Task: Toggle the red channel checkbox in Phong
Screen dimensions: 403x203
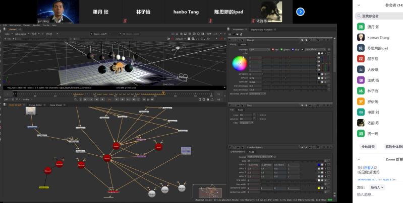Action: (x=273, y=49)
